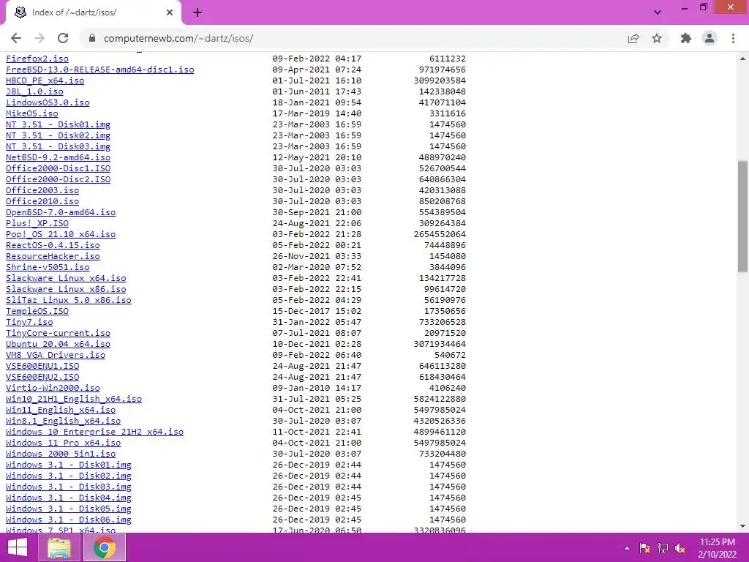749x562 pixels.
Task: Download ReactOS-0.4.15.iso
Action: (53, 245)
